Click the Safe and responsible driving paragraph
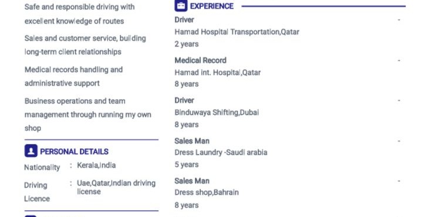This screenshot has height=217, width=425. pyautogui.click(x=79, y=14)
